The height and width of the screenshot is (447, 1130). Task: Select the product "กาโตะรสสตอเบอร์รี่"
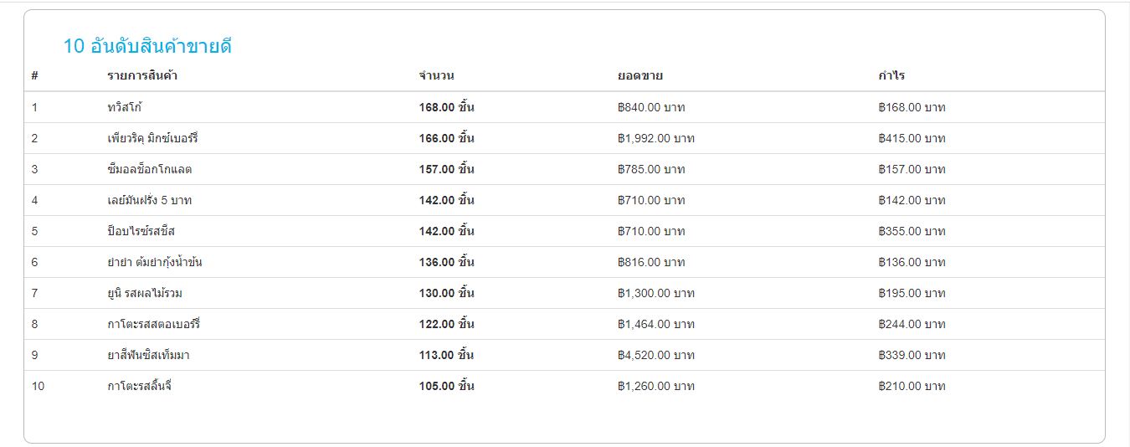[154, 324]
